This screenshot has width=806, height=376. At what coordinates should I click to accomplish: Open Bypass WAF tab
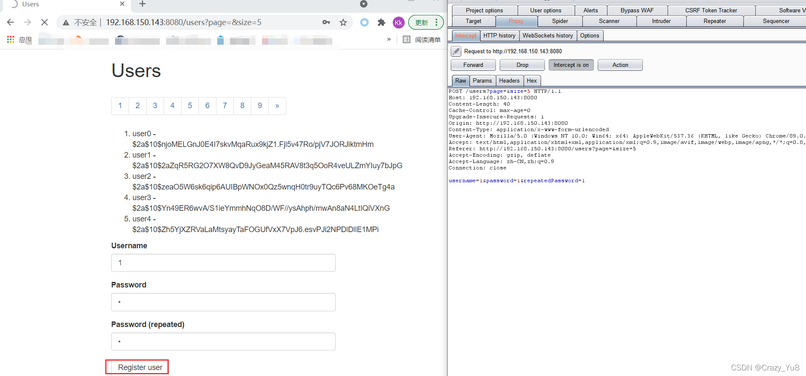pyautogui.click(x=637, y=10)
